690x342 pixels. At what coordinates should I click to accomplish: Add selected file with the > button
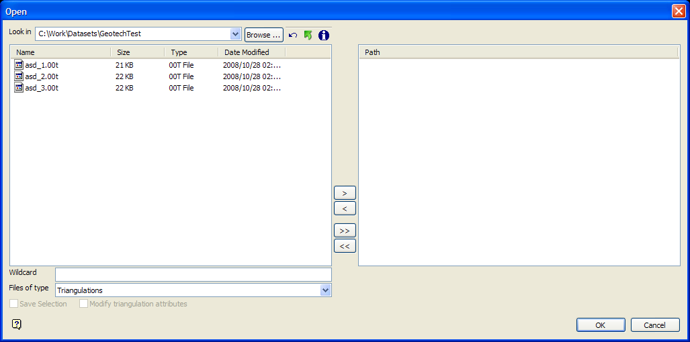click(345, 192)
